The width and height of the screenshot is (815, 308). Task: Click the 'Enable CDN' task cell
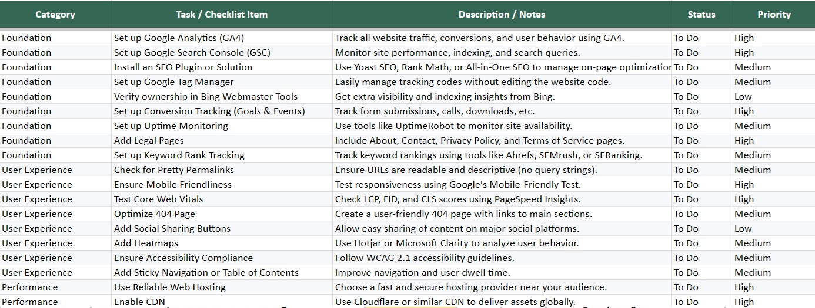click(139, 302)
